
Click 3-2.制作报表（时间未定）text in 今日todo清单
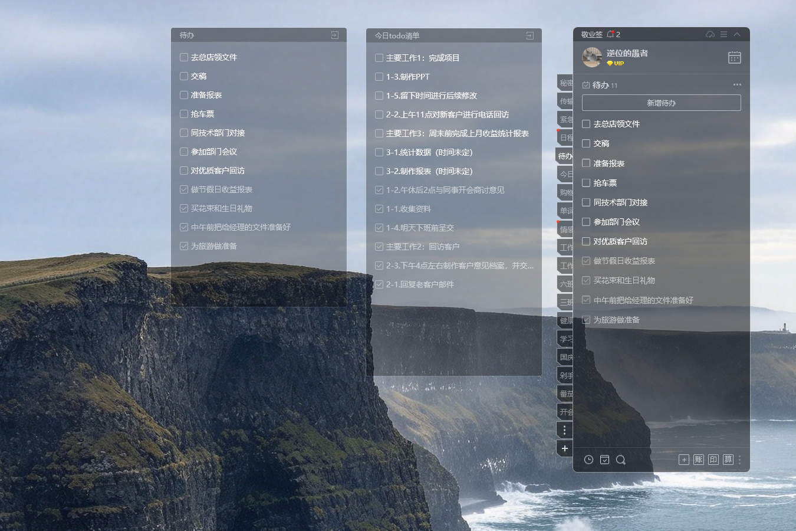tap(429, 171)
